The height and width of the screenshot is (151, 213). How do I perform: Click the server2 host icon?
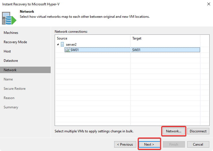pyautogui.click(x=62, y=44)
